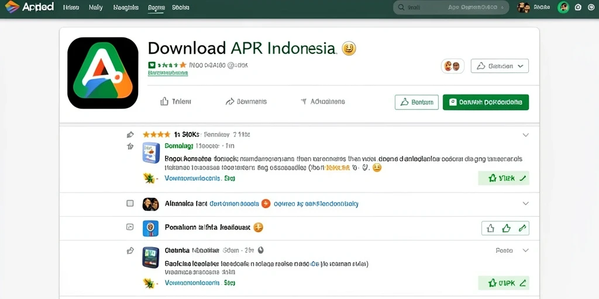599x299 pixels.
Task: Expand the dropdown arrow inside the search bar
Action: click(502, 7)
